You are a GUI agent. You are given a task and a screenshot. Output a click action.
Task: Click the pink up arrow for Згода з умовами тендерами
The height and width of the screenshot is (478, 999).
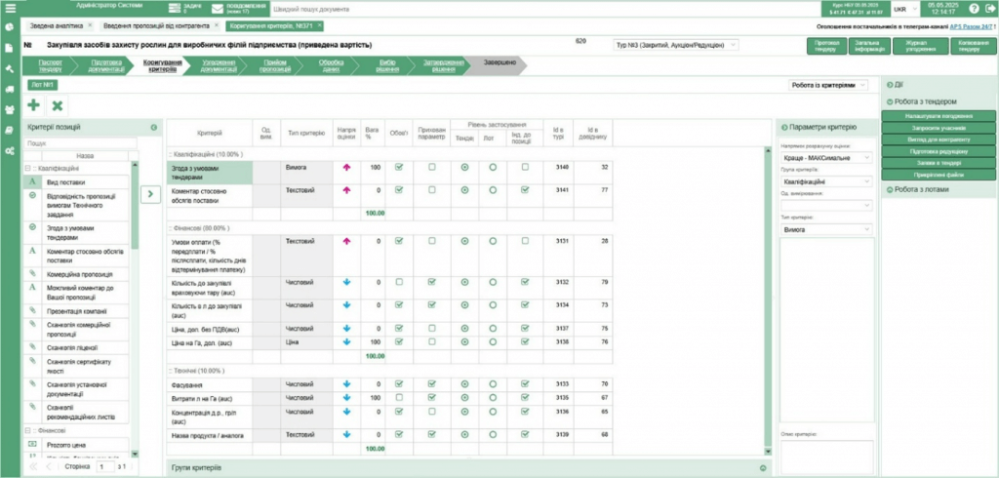346,167
